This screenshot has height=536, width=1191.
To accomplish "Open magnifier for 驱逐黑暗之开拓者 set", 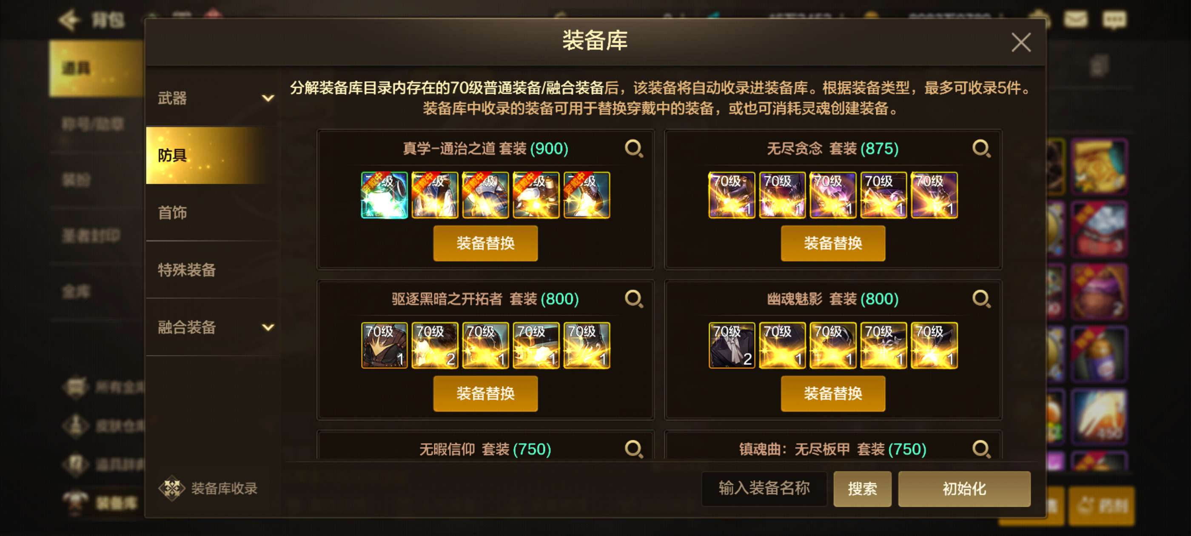I will [634, 299].
